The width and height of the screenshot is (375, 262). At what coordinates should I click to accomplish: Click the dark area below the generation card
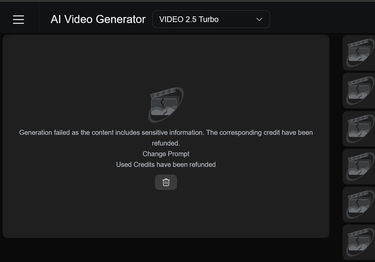166,250
